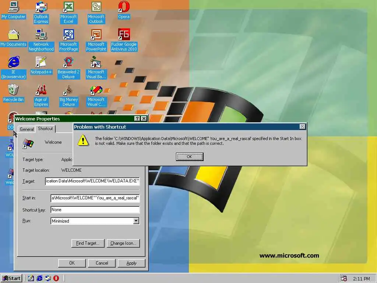Click the Change Icon button
Screen dimensions: 377x283
coord(123,243)
